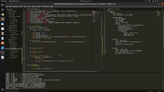
Task: Click the minimap of the main.py editor
Action: [96, 17]
